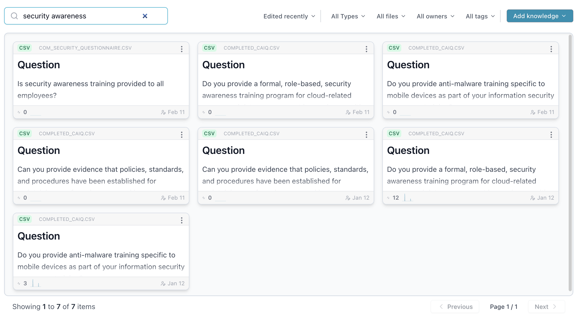The width and height of the screenshot is (583, 317).
Task: Open three-dot menu on COM_SECURITY_QUESTIONNAIRE.CSV card
Action: click(x=182, y=49)
